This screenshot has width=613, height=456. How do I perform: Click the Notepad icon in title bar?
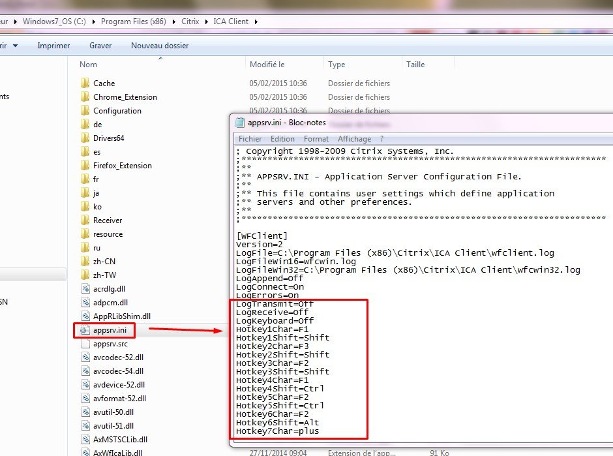tap(239, 123)
